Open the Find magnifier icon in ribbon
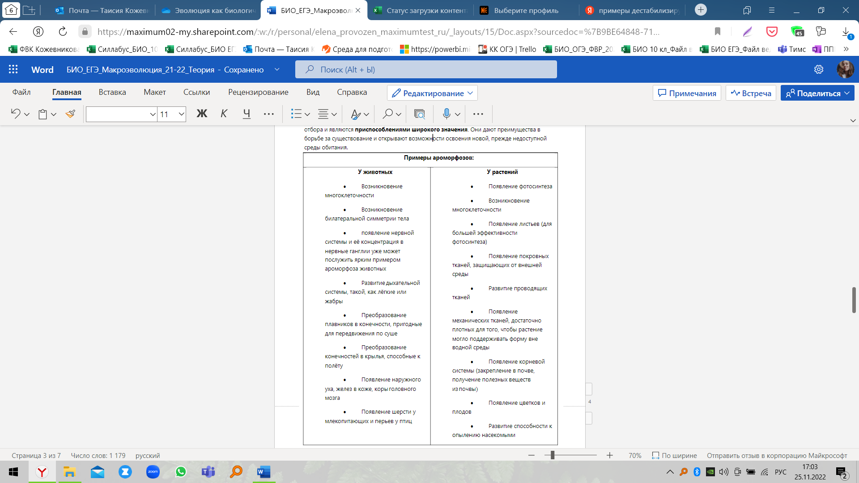Image resolution: width=859 pixels, height=483 pixels. tap(388, 114)
